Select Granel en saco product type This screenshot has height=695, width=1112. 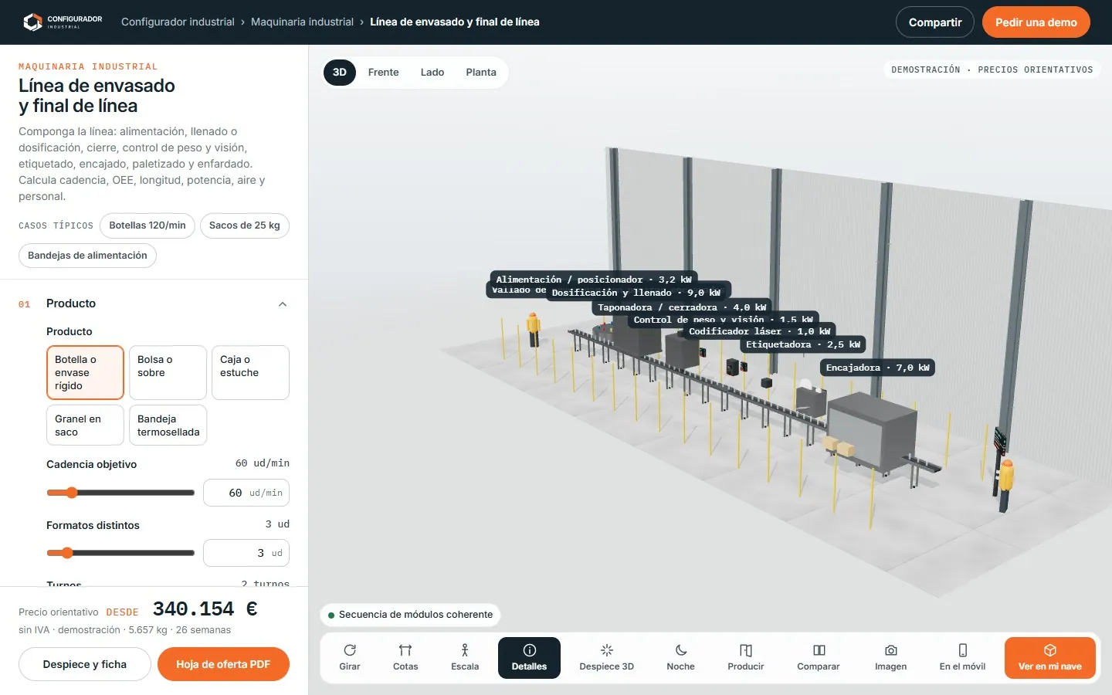85,425
